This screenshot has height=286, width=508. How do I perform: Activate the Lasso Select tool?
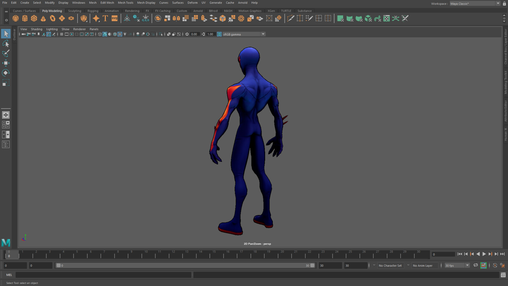6,44
